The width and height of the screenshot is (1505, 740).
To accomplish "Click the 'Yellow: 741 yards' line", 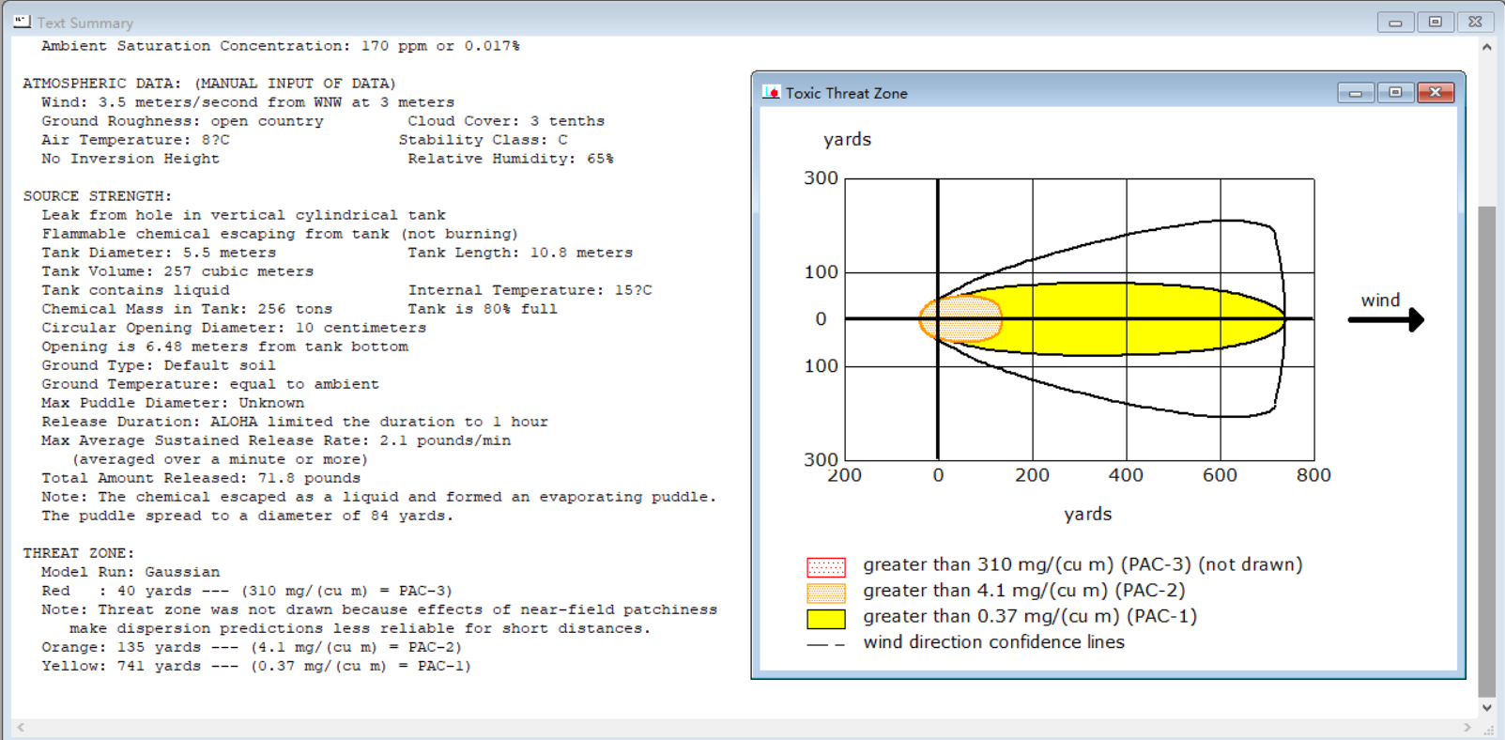I will point(256,666).
